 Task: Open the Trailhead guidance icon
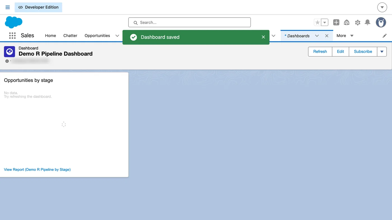[347, 22]
